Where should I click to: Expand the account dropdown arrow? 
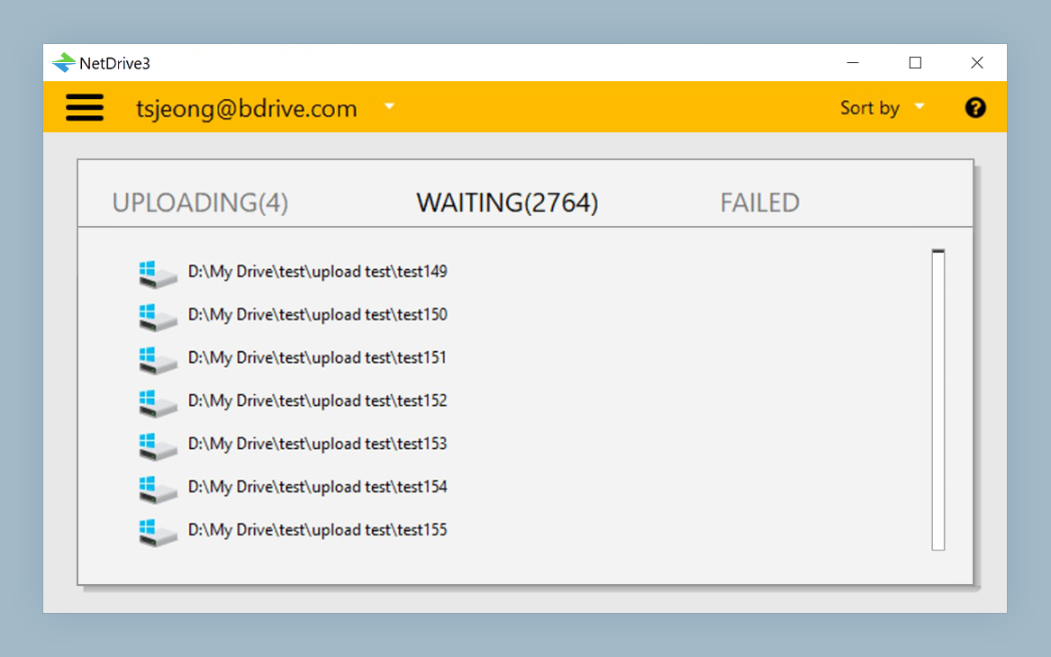pos(389,106)
